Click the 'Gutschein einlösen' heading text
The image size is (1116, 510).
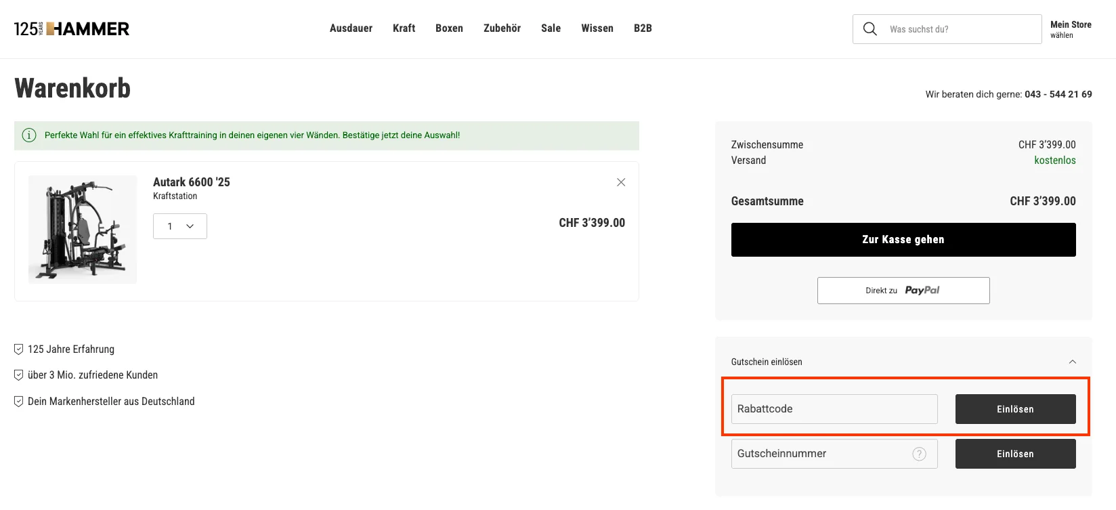click(767, 362)
